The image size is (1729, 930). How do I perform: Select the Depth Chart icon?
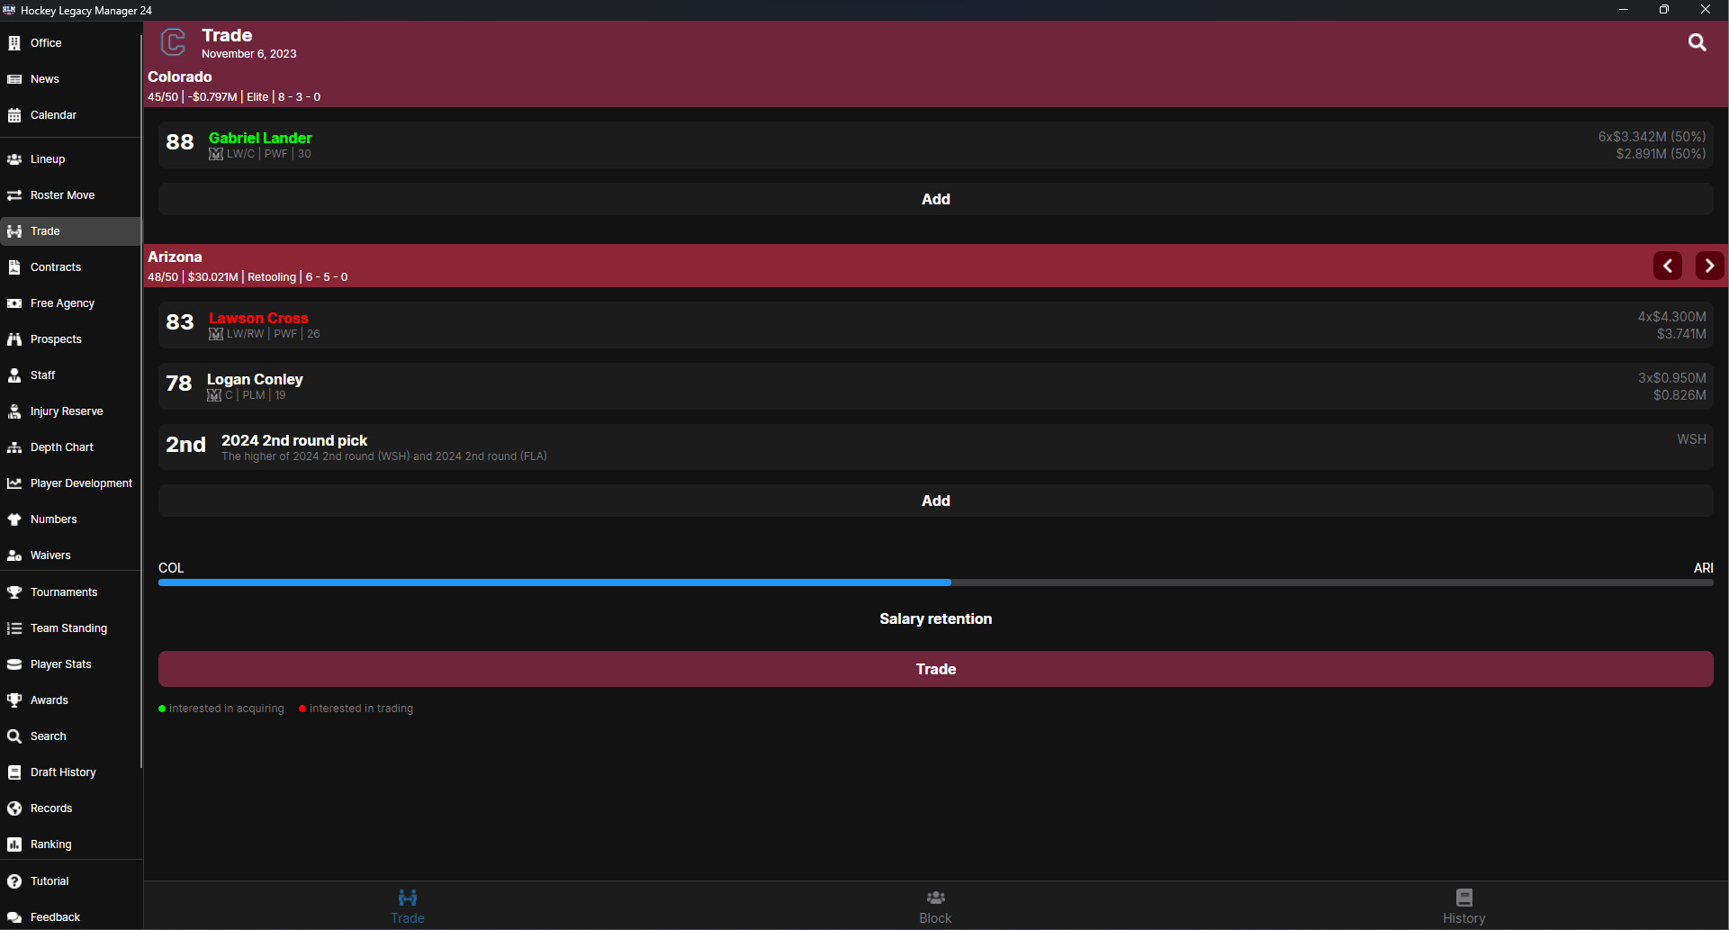(x=14, y=447)
